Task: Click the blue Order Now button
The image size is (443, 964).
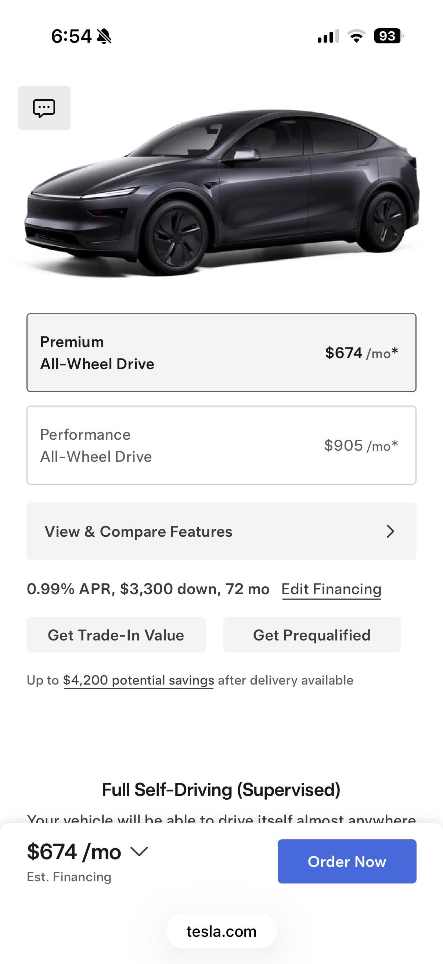Action: click(x=347, y=861)
